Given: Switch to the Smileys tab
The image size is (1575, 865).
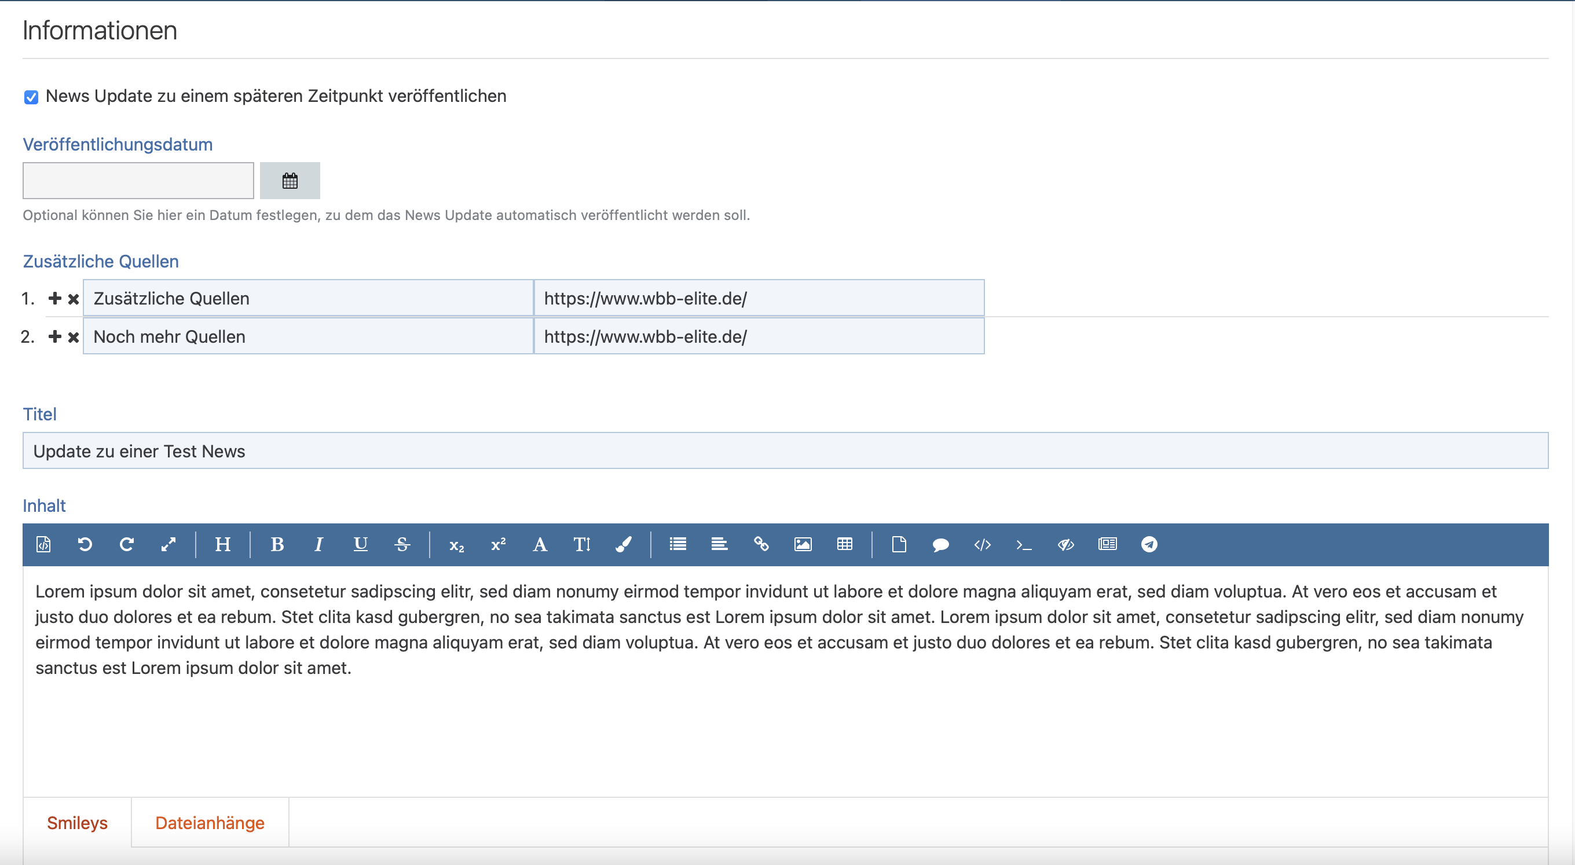Looking at the screenshot, I should click(77, 823).
